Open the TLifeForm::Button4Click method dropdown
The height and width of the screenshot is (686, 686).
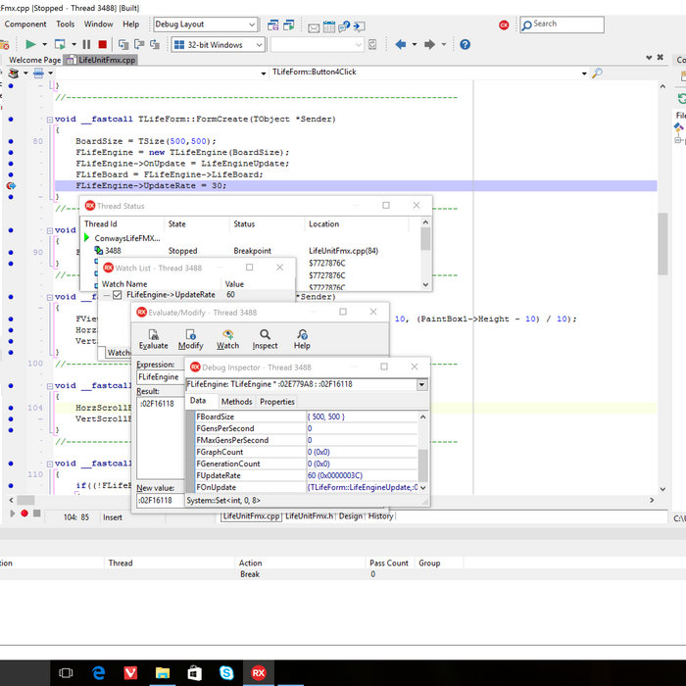584,73
